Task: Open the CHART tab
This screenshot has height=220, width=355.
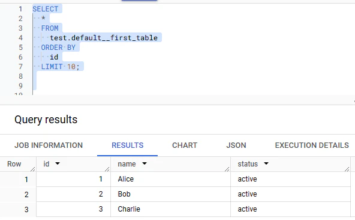Action: click(185, 145)
